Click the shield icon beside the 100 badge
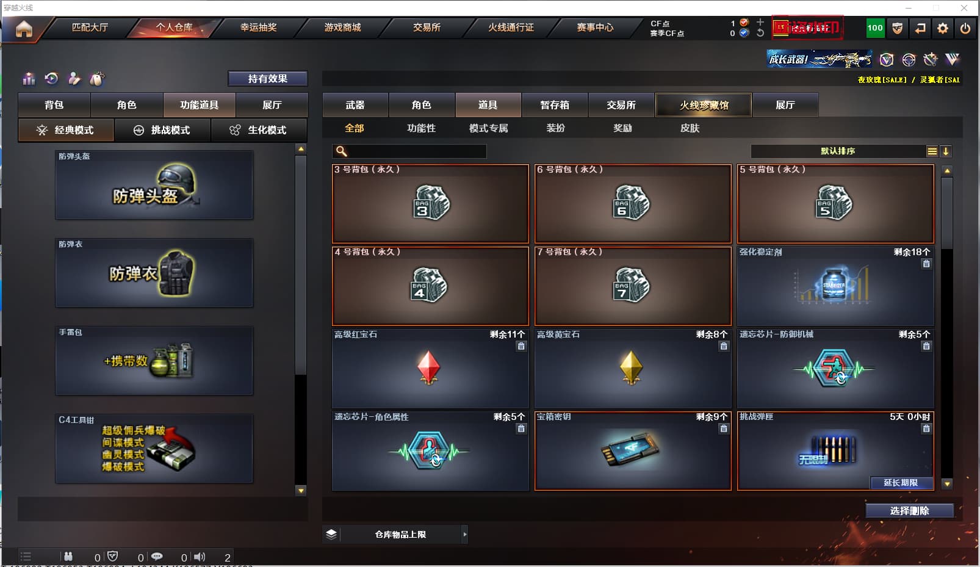Image resolution: width=980 pixels, height=567 pixels. [x=898, y=28]
